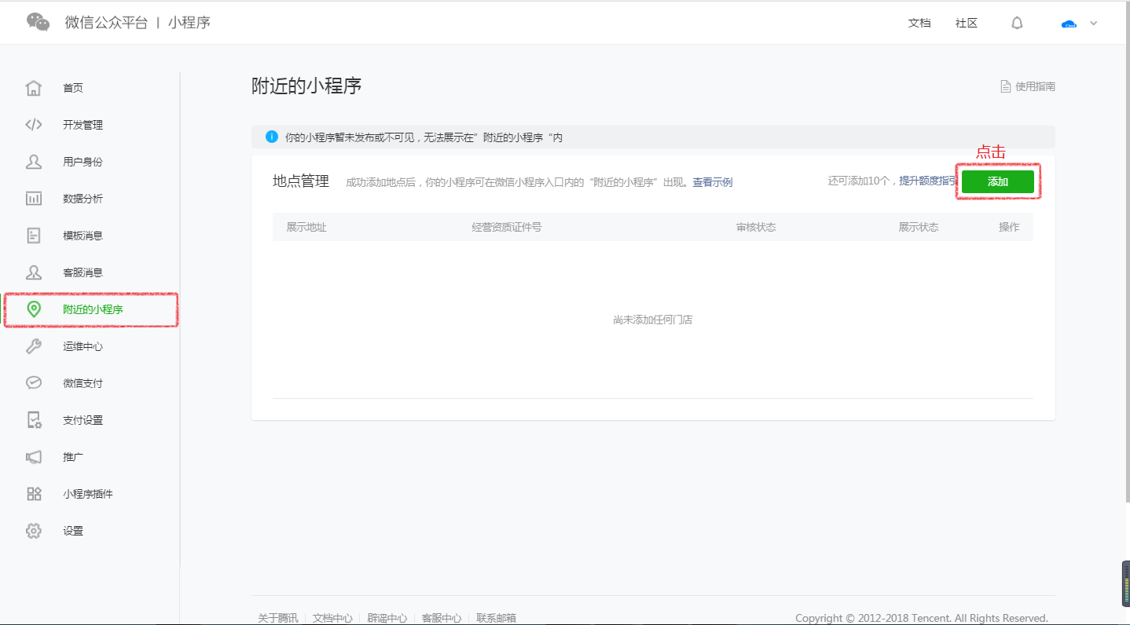Open 数据分析 with the chart icon

click(34, 198)
